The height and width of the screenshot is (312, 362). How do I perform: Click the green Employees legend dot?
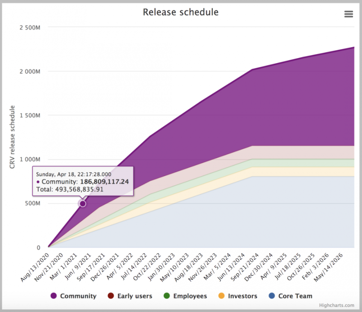(x=167, y=296)
